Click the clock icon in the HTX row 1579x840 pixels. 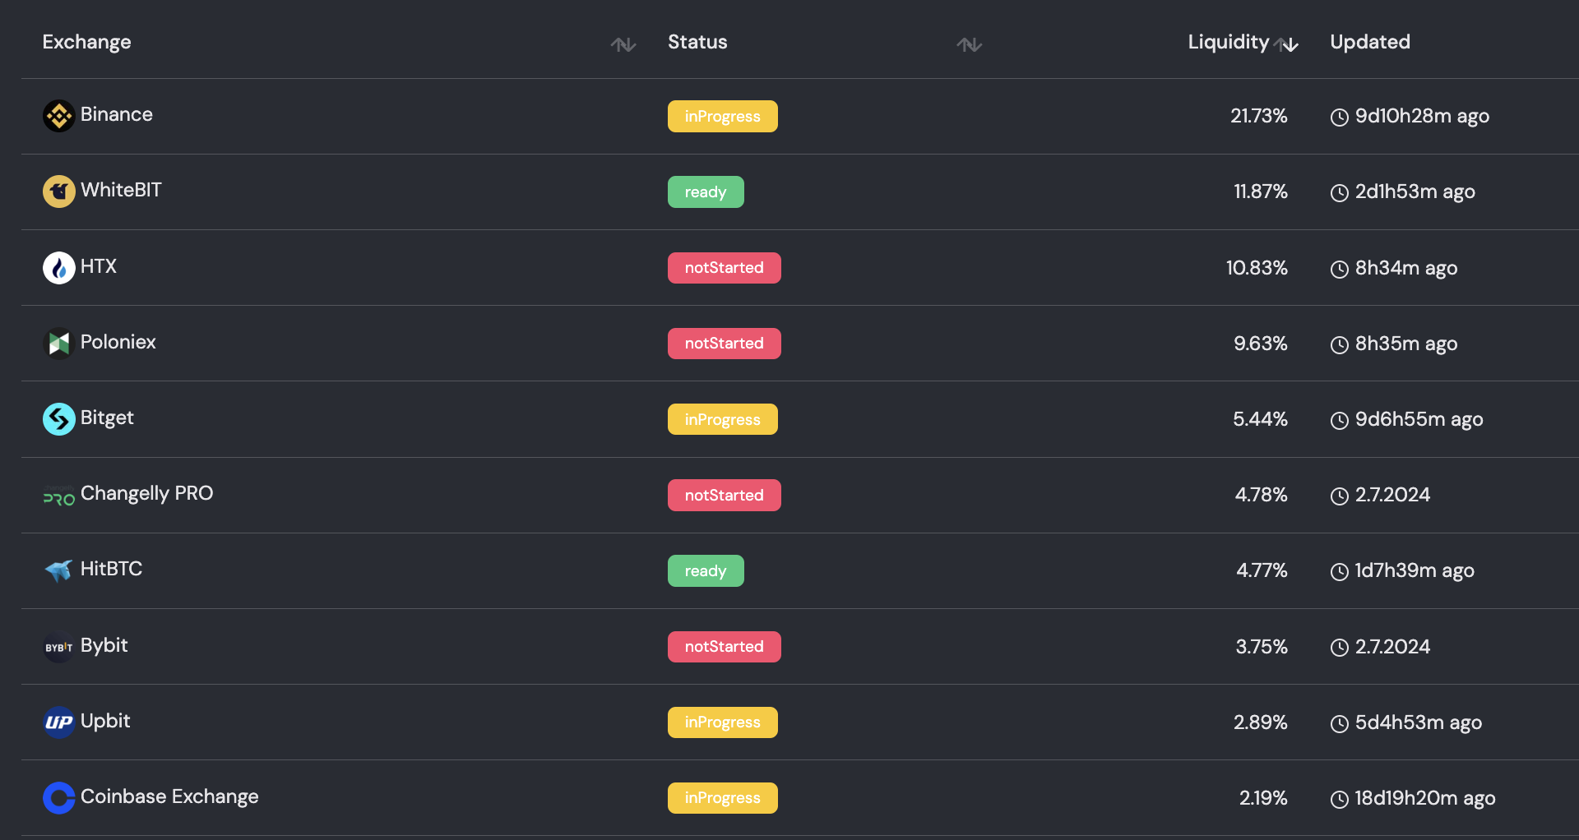pos(1340,270)
